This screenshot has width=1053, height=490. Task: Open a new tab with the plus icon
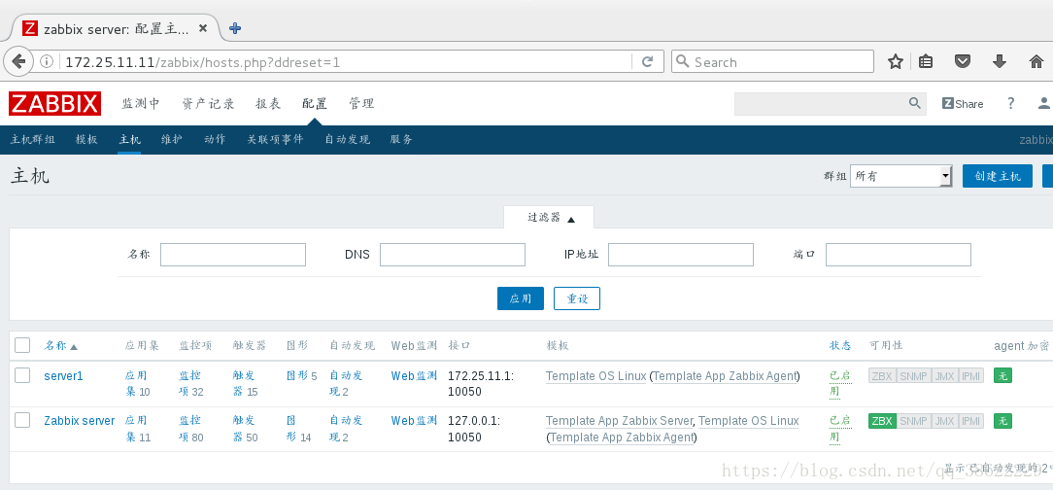click(235, 28)
